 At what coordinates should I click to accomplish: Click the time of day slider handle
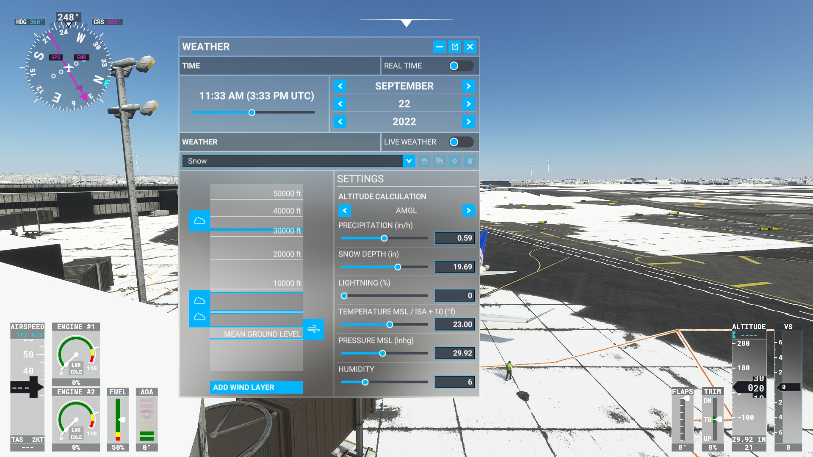[252, 113]
